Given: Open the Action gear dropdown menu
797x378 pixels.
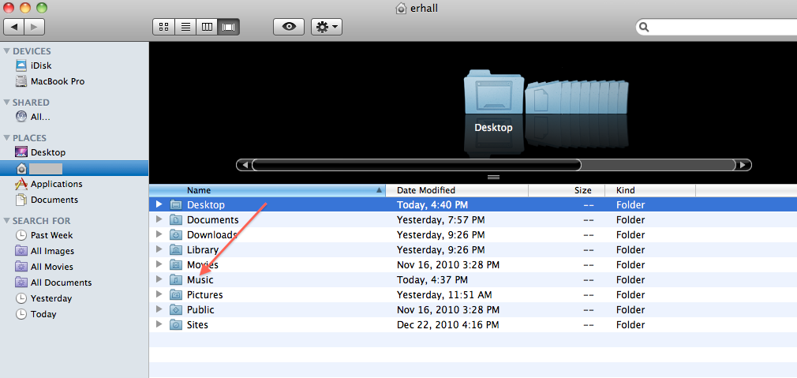Looking at the screenshot, I should [326, 27].
